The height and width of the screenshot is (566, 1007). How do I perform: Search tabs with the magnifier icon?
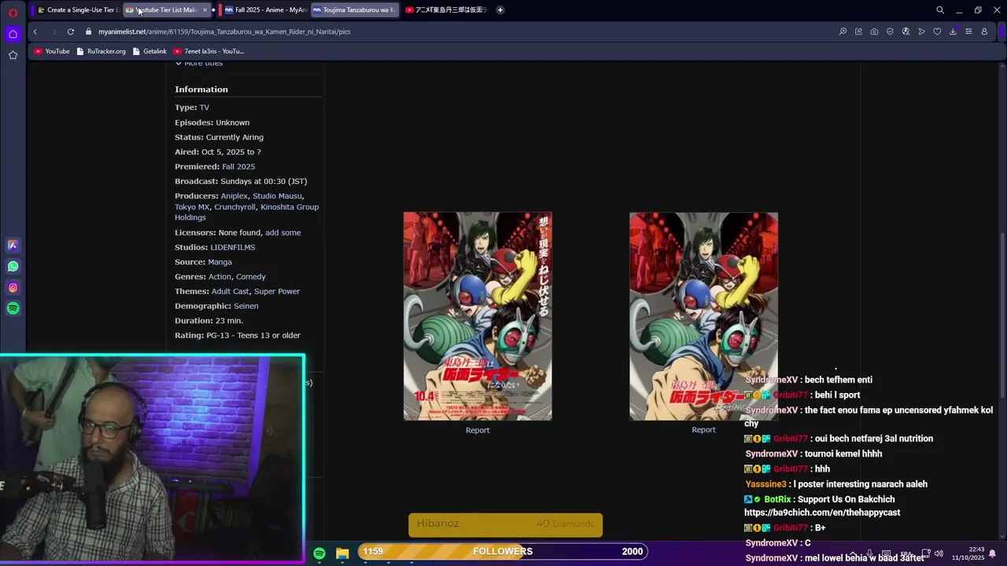coord(940,10)
